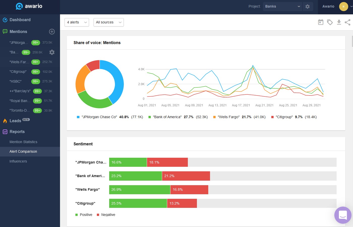Select Mention Statistics report

23,142
